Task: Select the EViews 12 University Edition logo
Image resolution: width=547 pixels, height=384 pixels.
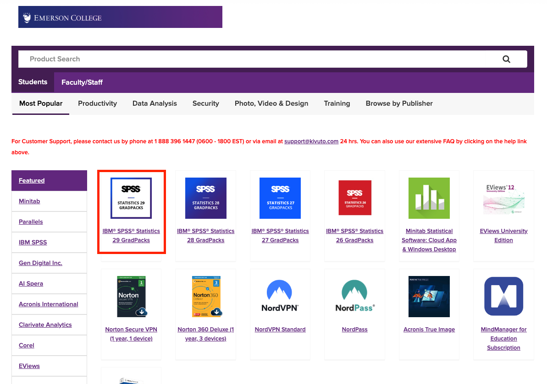Action: pyautogui.click(x=503, y=198)
